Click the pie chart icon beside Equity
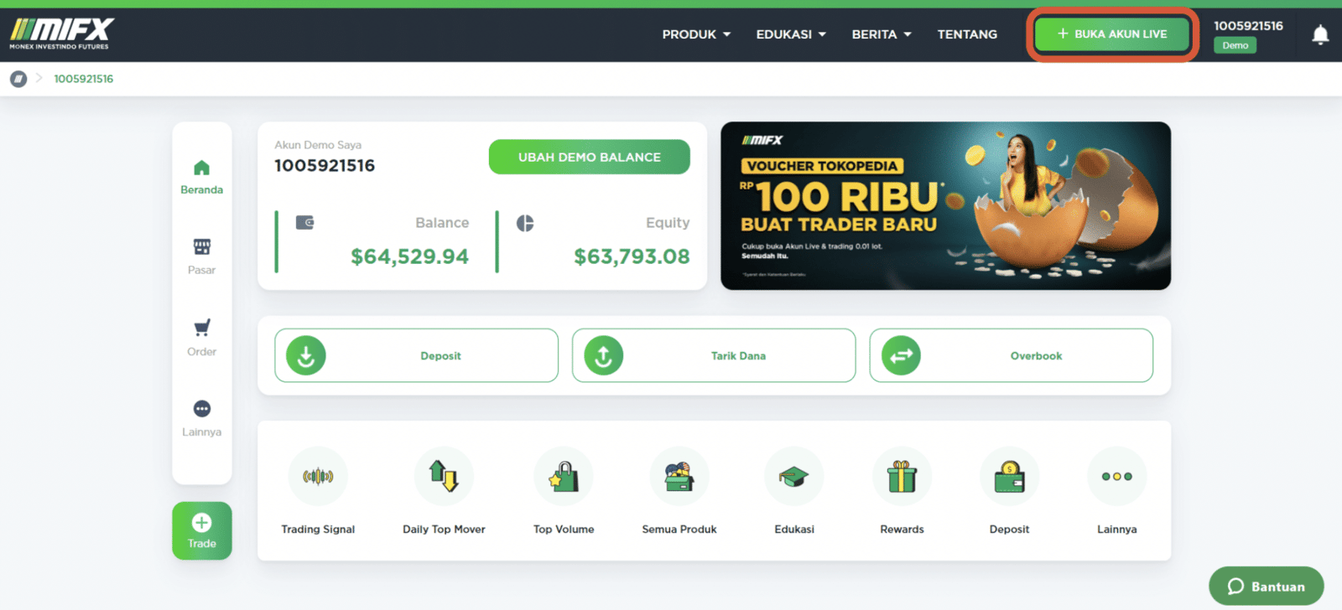The width and height of the screenshot is (1342, 610). pos(525,223)
